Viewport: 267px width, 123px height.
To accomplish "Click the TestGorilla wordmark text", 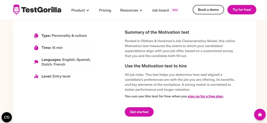I will pos(41,10).
